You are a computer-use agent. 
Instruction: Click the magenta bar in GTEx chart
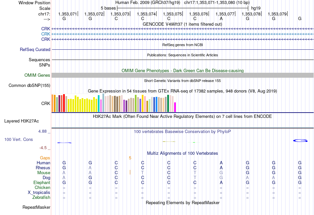[x=175, y=107]
